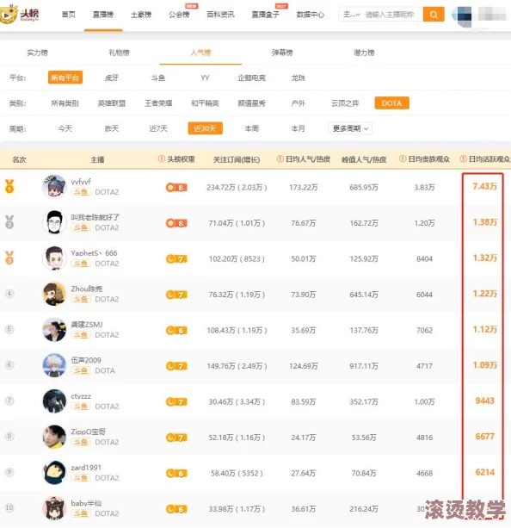This screenshot has width=511, height=528.
Task: Select the 斗鱼 platform filter
Action: pyautogui.click(x=158, y=78)
